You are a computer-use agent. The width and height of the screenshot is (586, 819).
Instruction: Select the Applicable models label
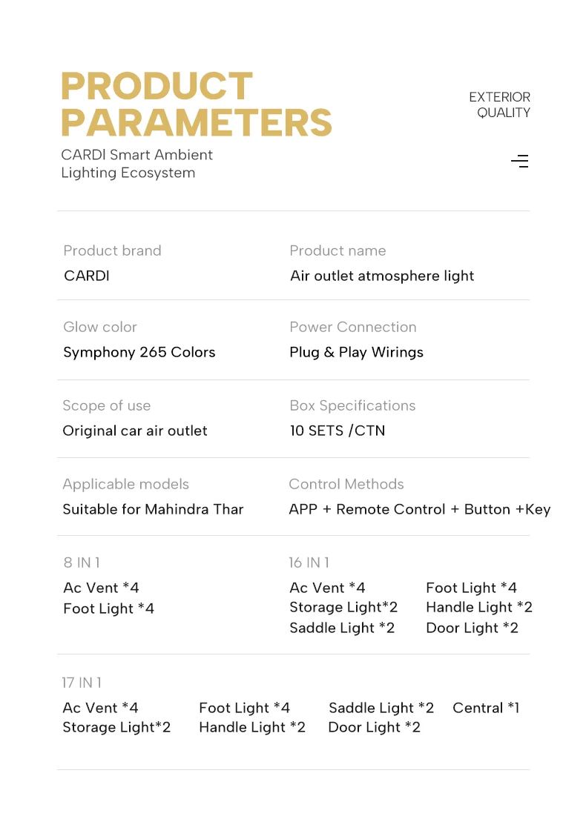(126, 484)
